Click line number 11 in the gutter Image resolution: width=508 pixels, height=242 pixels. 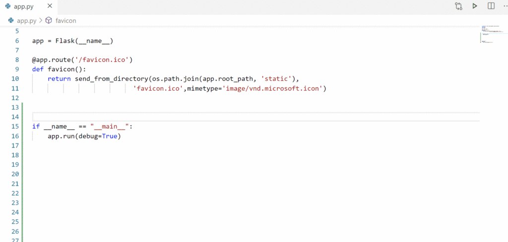click(x=15, y=88)
